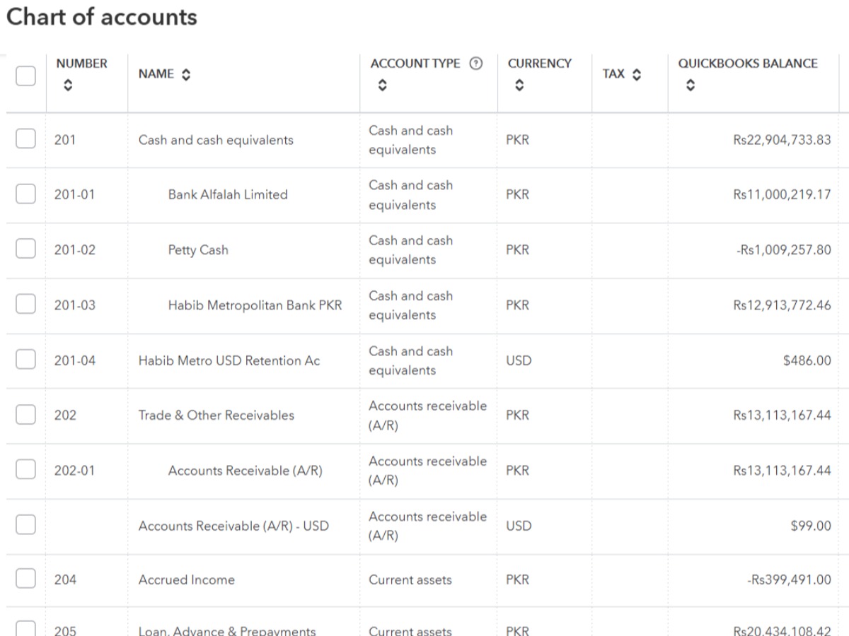Click the balance Rs11,000,219.17
The image size is (849, 636).
782,194
